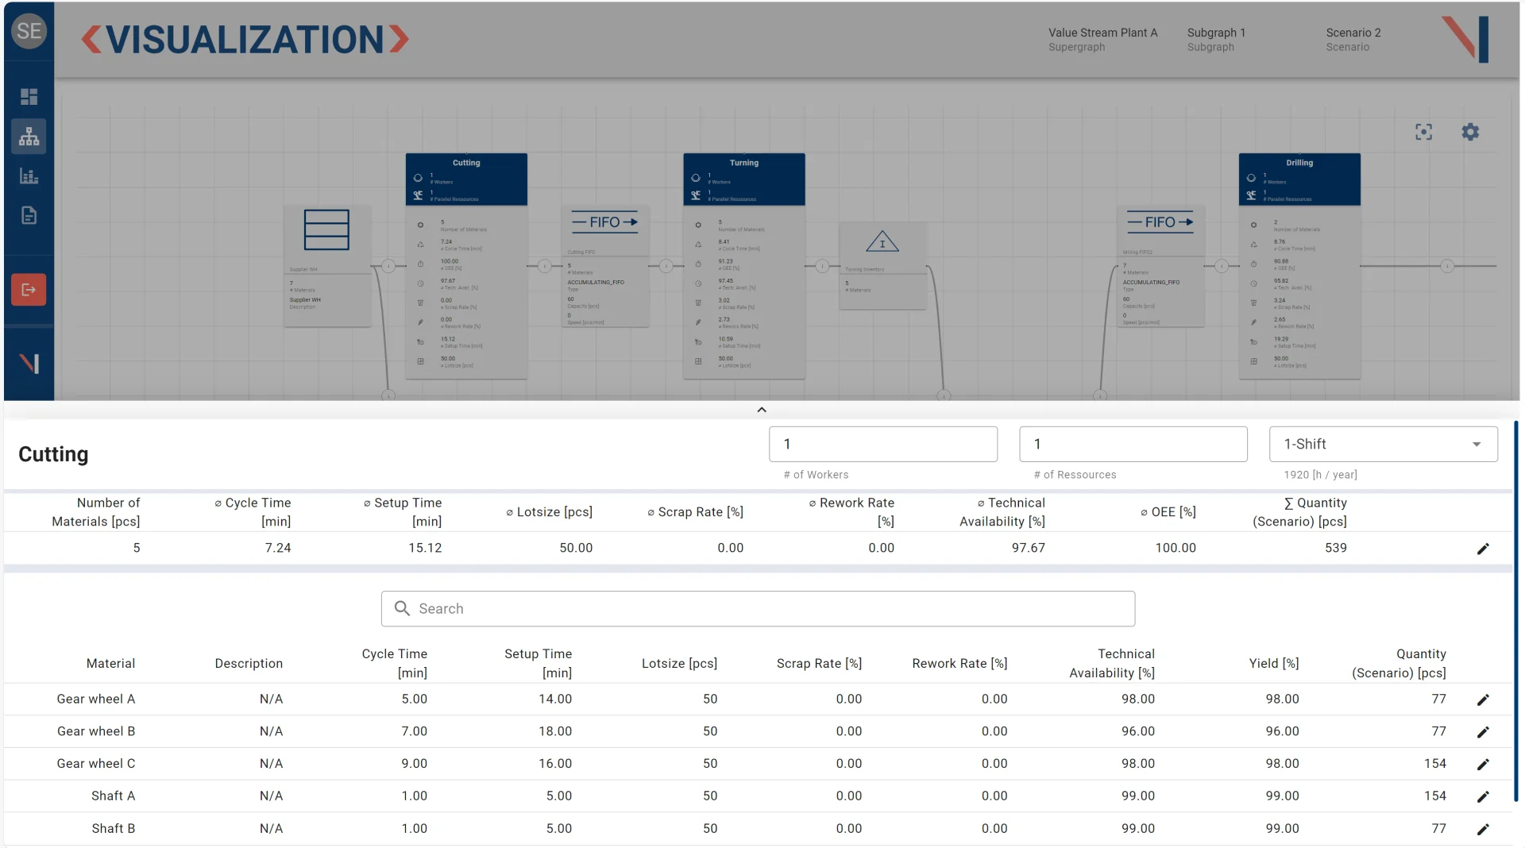Viewport: 1525px width, 848px height.
Task: Edit the Shaft B row
Action: pos(1482,829)
